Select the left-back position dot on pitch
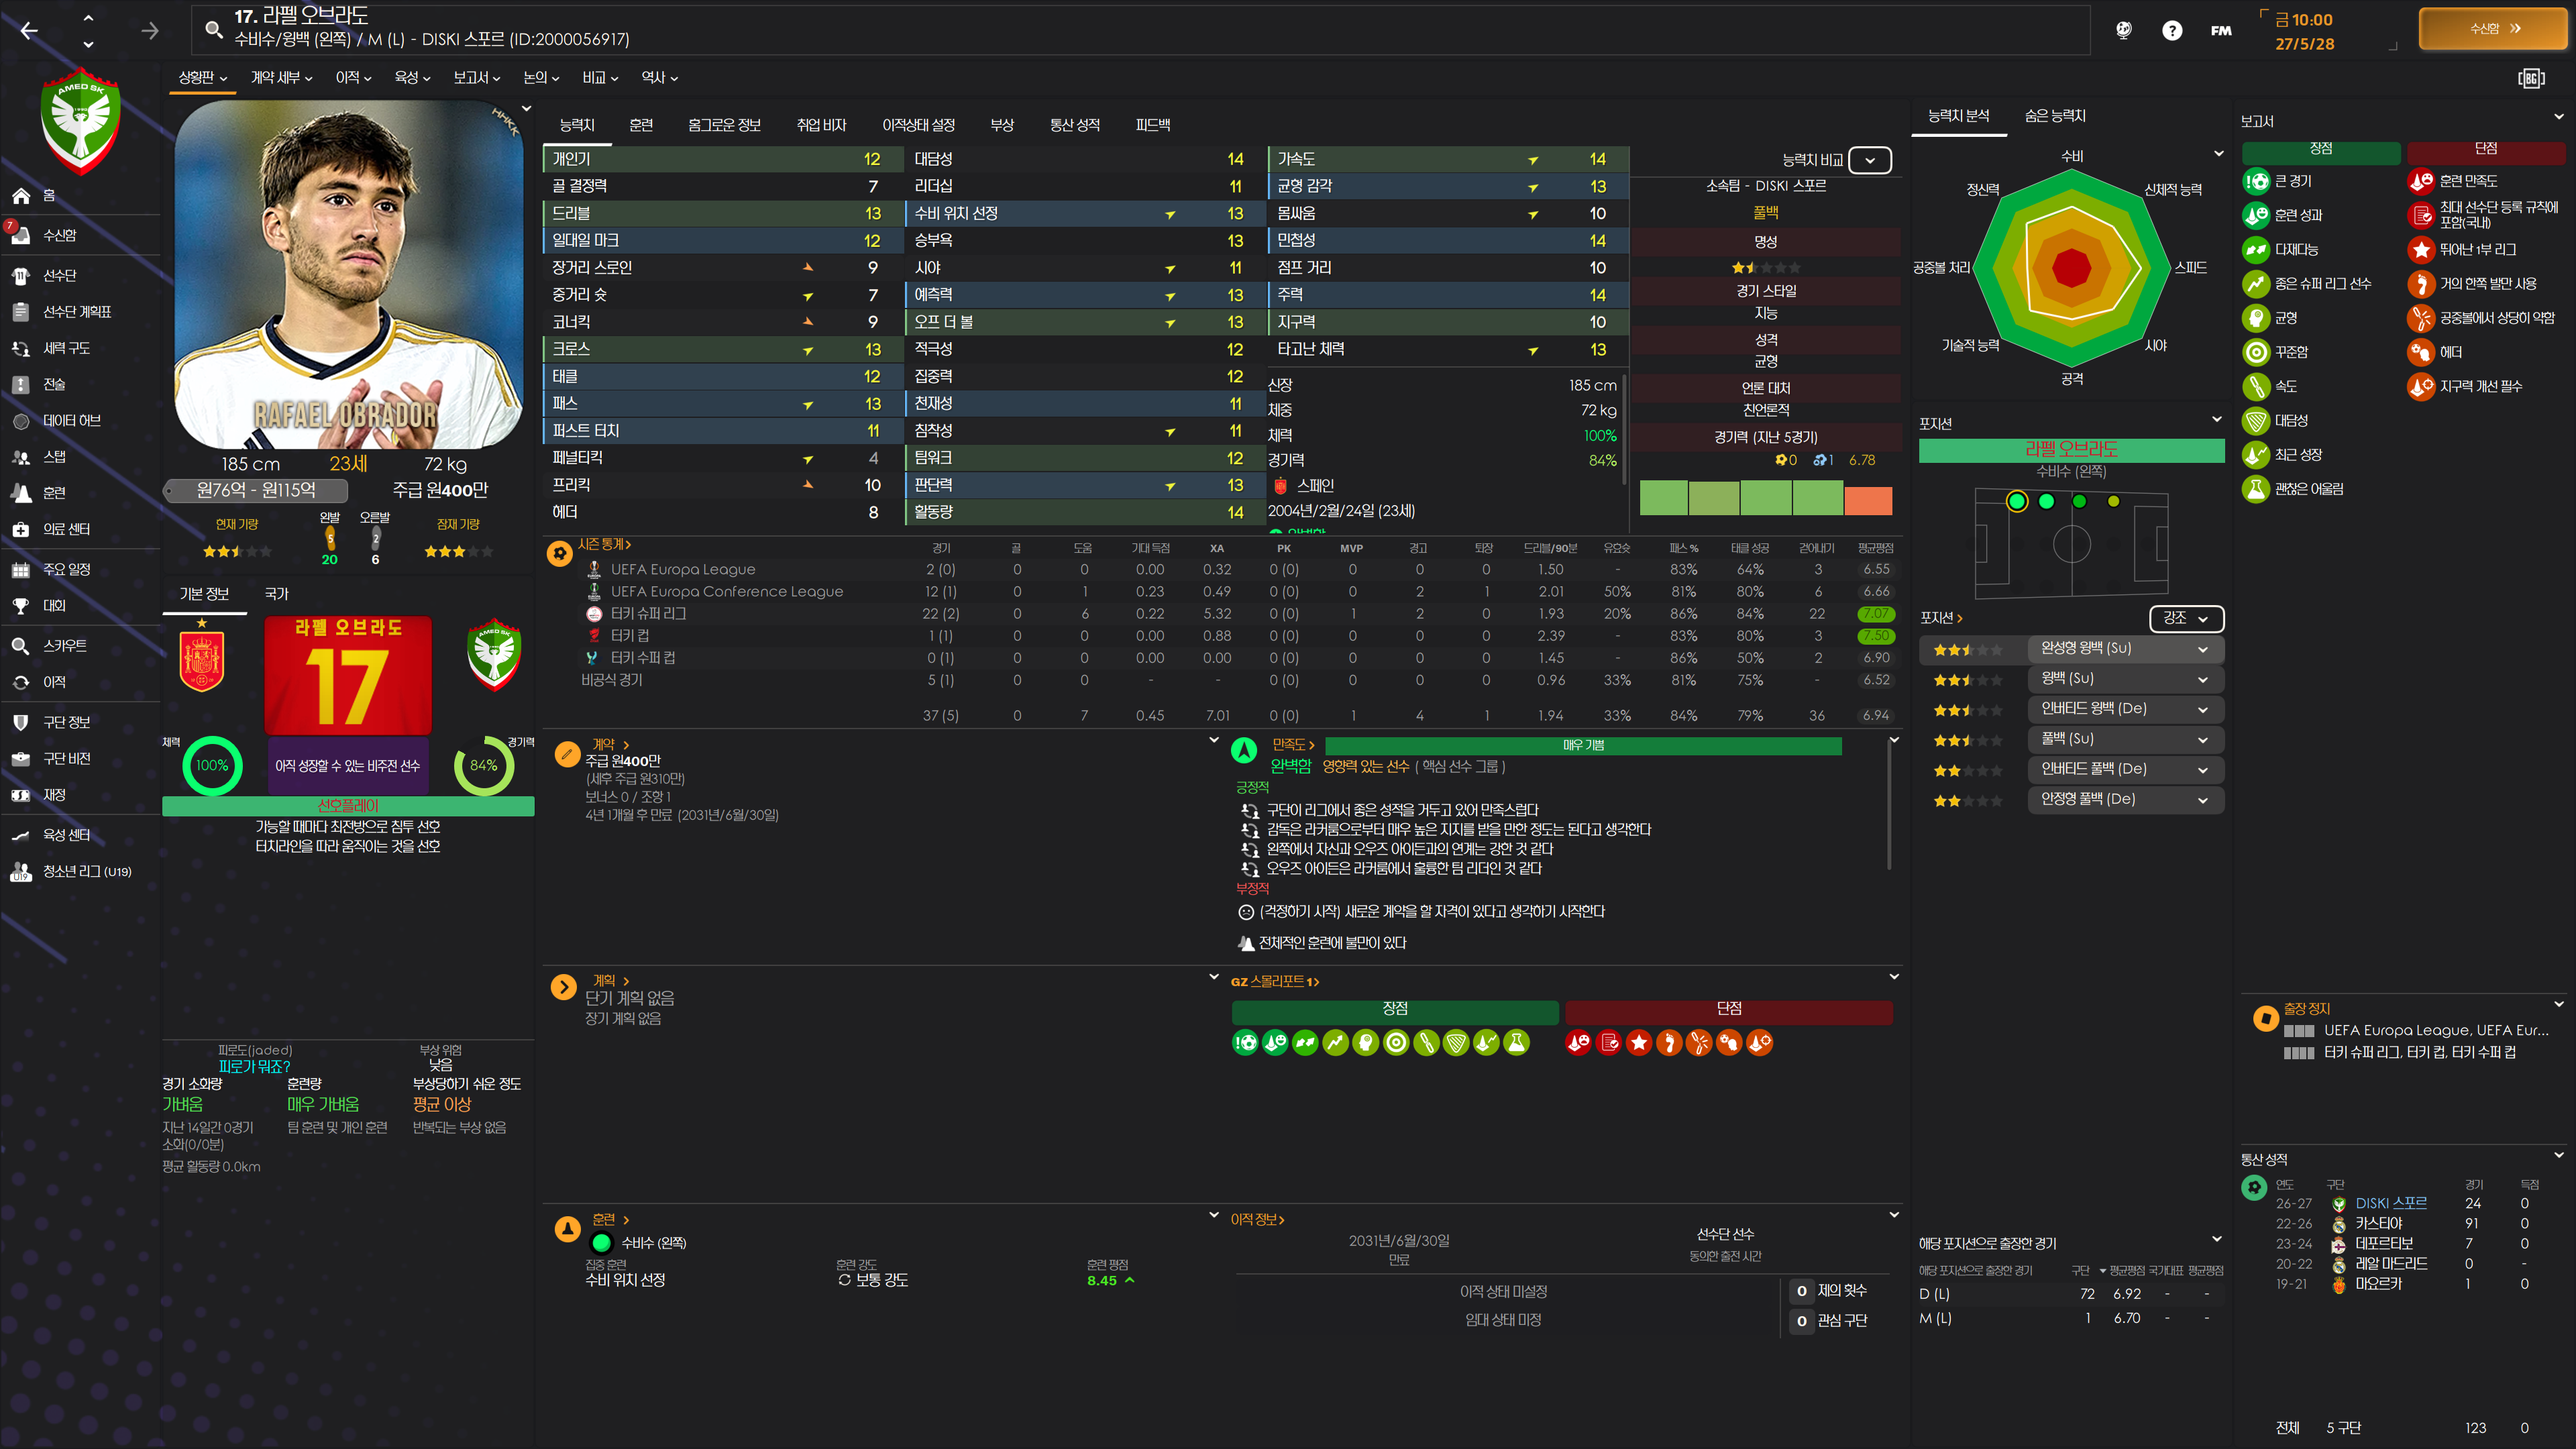Viewport: 2576px width, 1449px height. pyautogui.click(x=2016, y=501)
